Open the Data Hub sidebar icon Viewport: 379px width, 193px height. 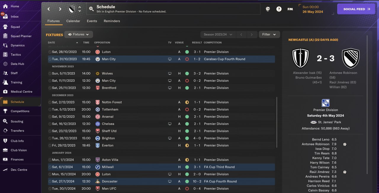[5, 64]
